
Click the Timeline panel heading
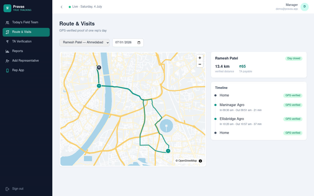221,88
